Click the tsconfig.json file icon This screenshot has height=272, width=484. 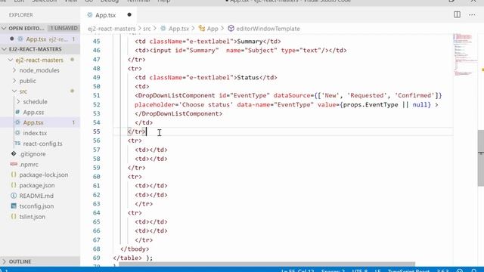coord(14,206)
